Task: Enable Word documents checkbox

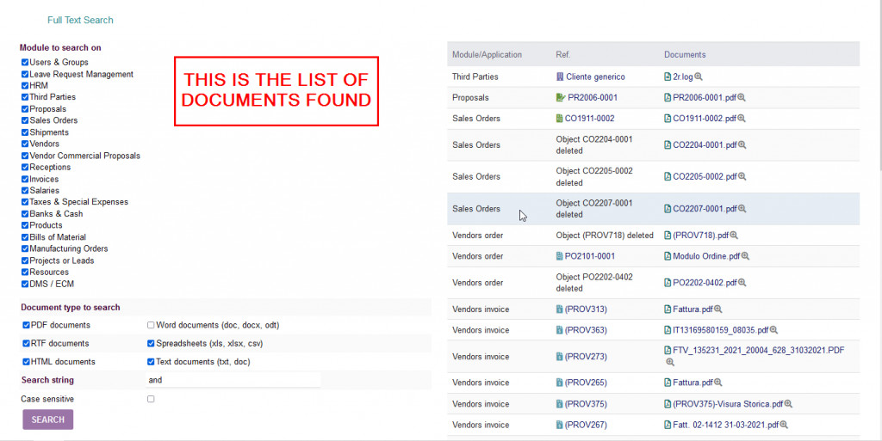Action: [x=151, y=326]
